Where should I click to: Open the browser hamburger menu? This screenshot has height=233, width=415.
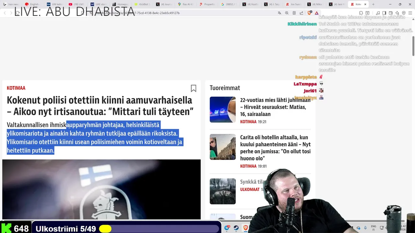click(x=410, y=13)
